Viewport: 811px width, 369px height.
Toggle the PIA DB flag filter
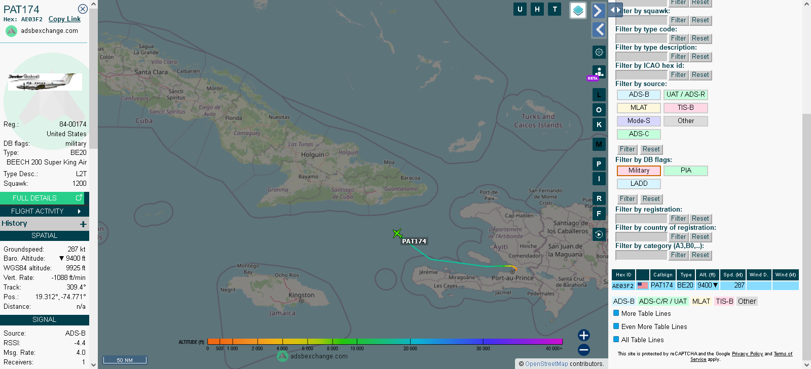point(685,171)
